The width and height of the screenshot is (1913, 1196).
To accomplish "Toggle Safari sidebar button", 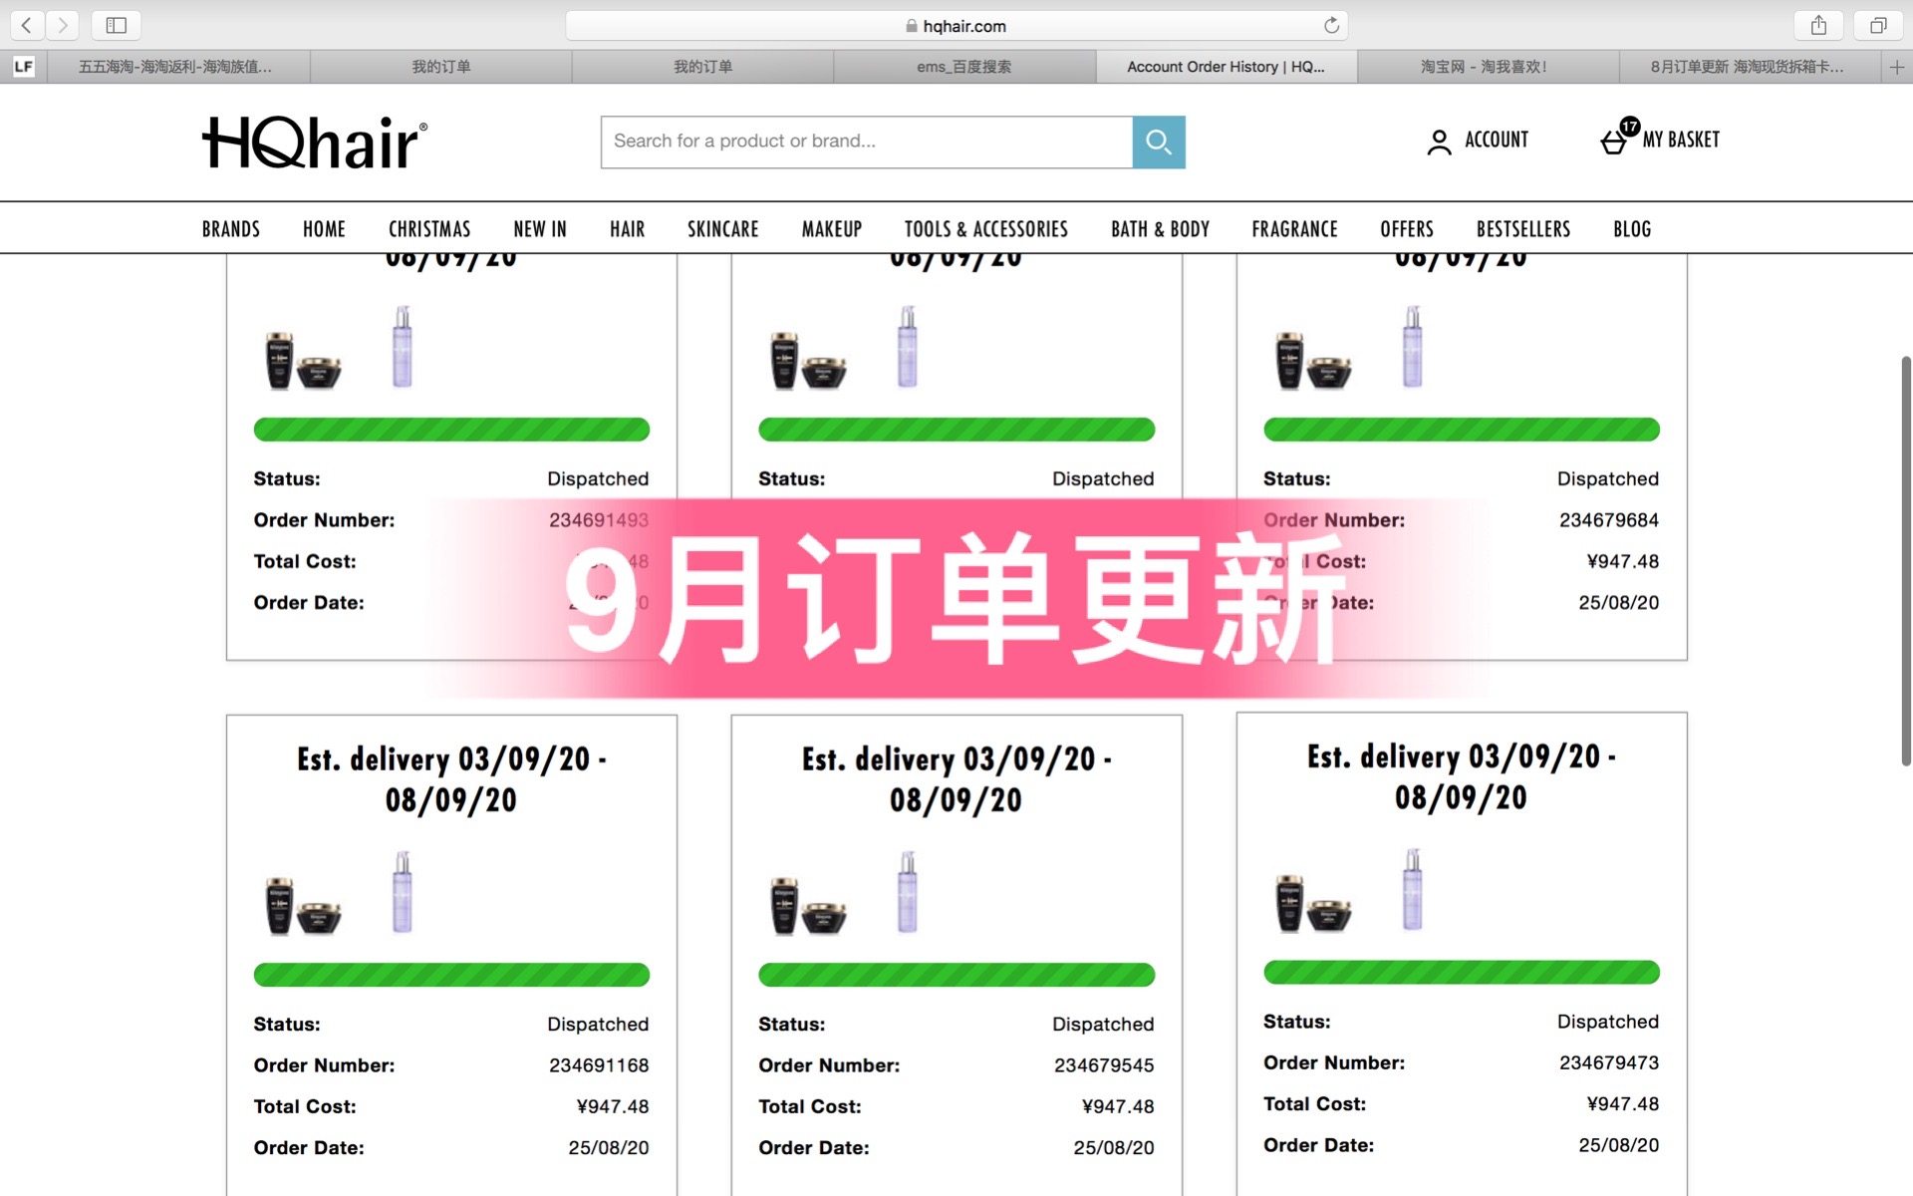I will click(x=116, y=25).
